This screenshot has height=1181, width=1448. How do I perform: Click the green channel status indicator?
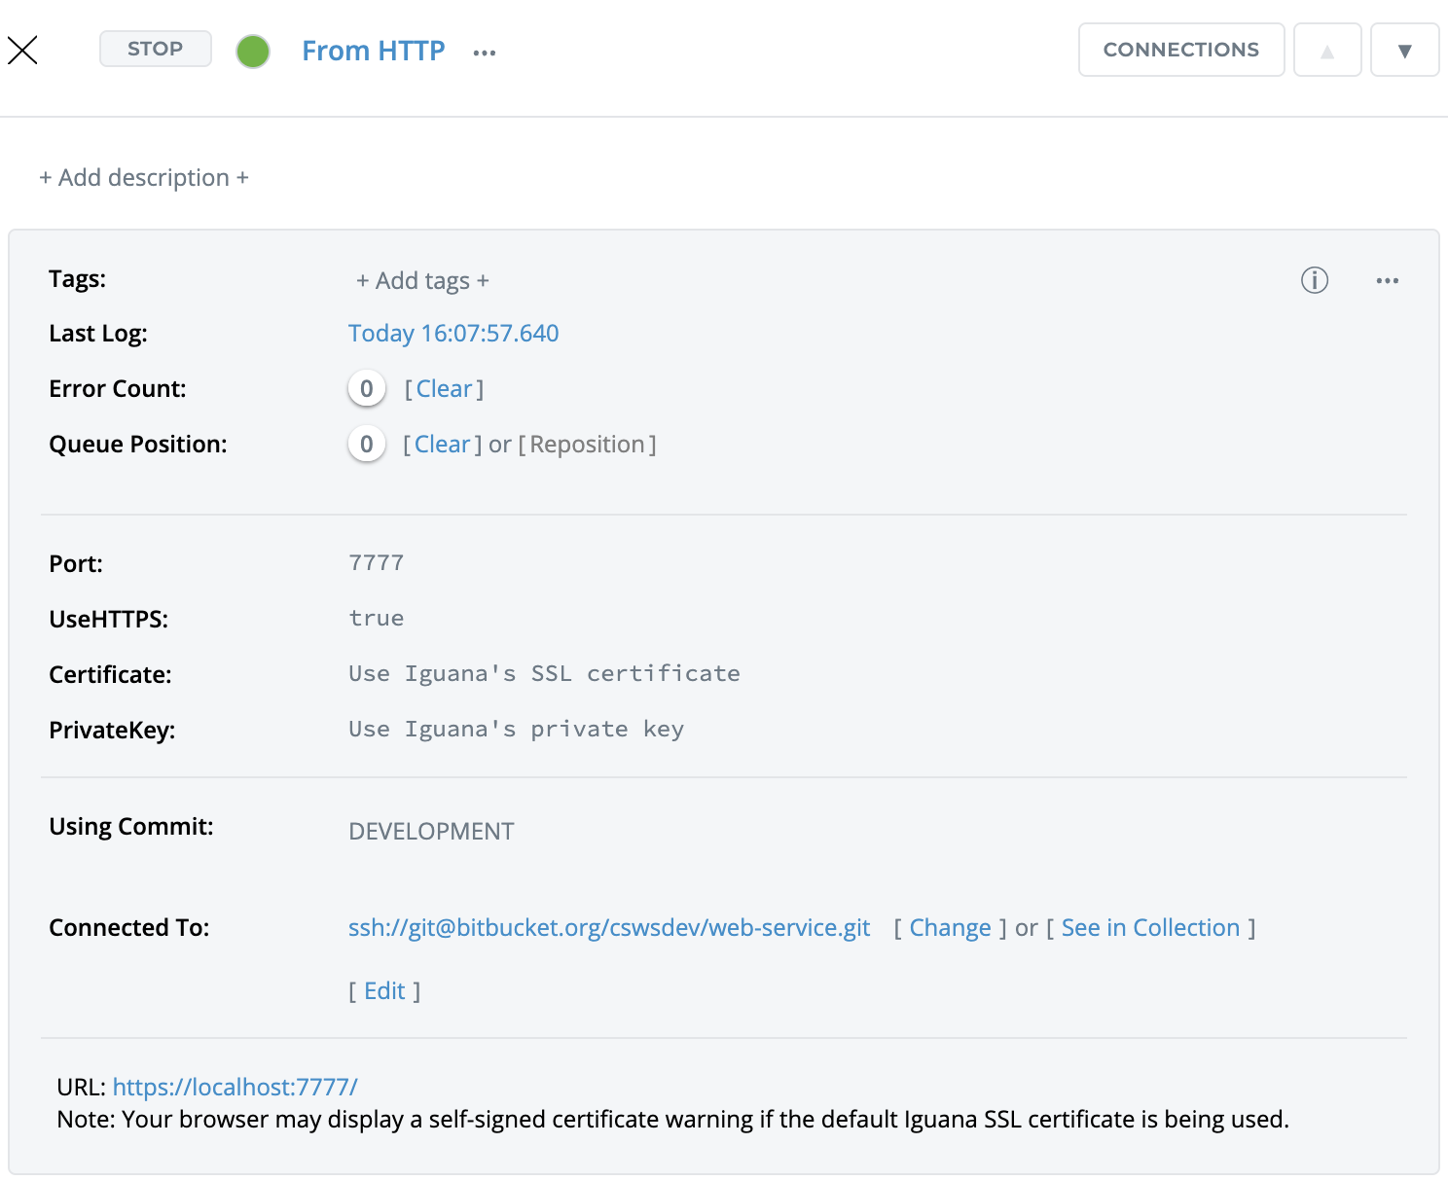click(253, 51)
